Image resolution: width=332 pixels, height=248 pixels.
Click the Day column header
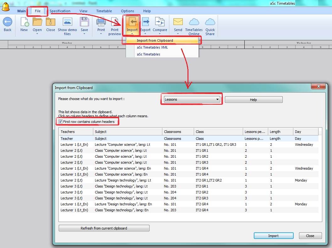[x=306, y=132]
